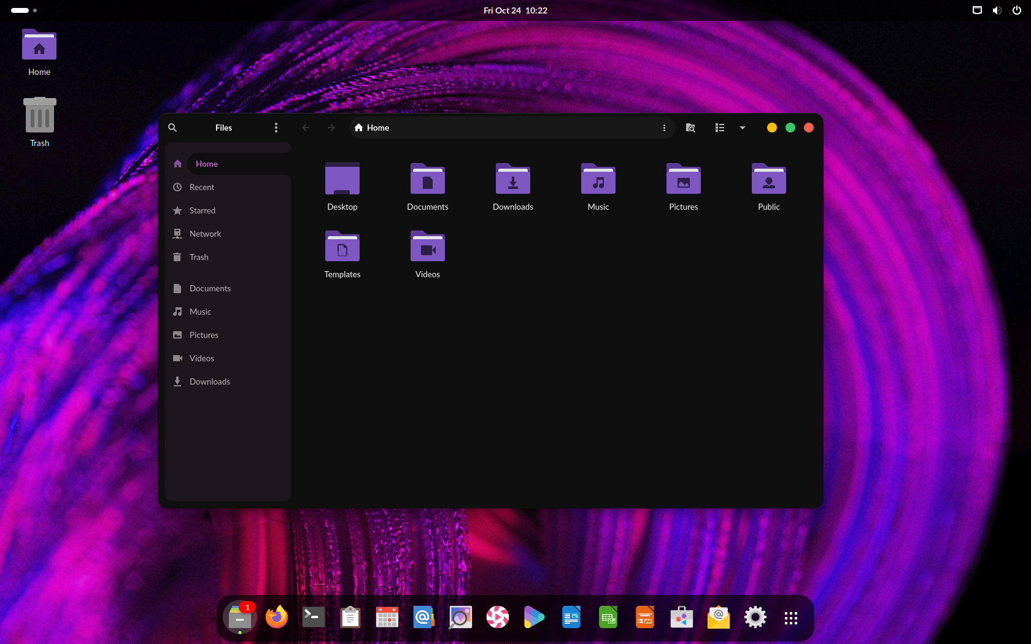
Task: Select Network in the sidebar
Action: tap(205, 234)
